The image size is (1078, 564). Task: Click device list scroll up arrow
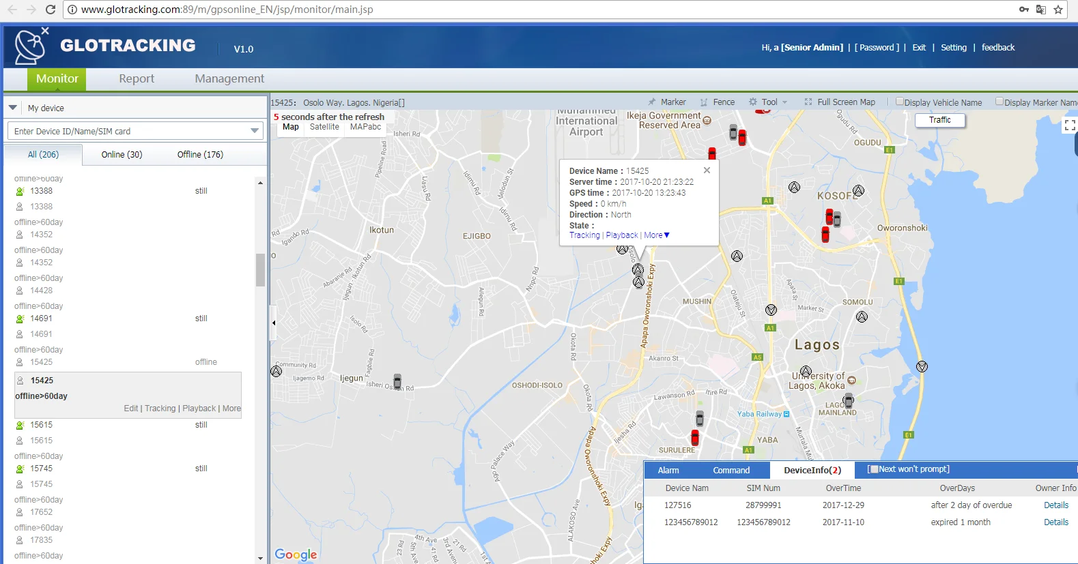click(x=260, y=183)
